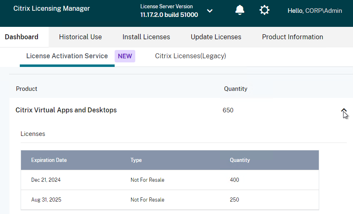Select the Product Information tab
This screenshot has width=353, height=214.
[x=292, y=37]
